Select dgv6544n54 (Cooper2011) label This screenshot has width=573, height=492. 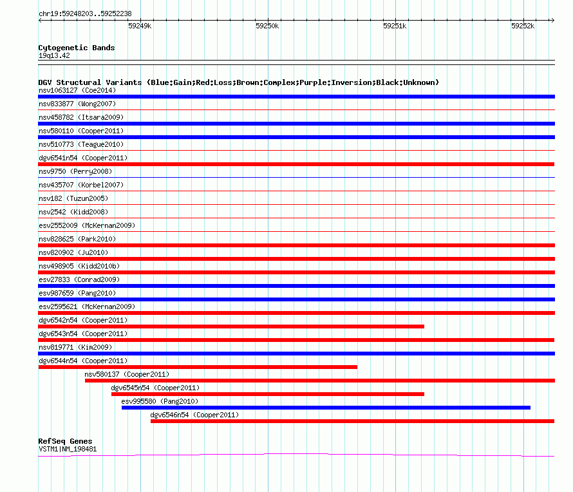click(83, 361)
